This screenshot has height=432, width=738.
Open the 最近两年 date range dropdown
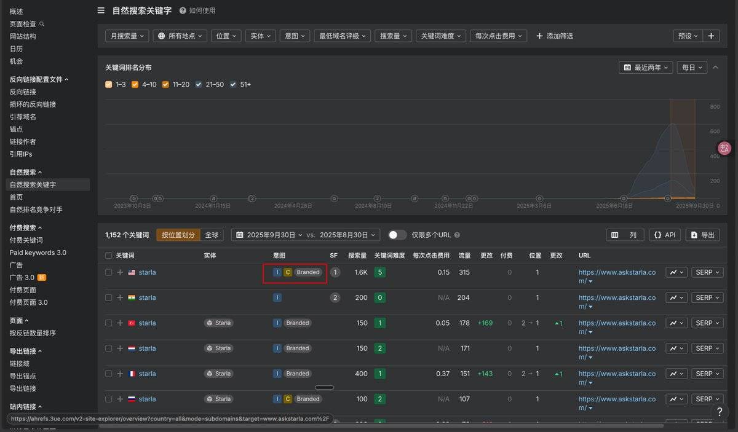pos(646,68)
